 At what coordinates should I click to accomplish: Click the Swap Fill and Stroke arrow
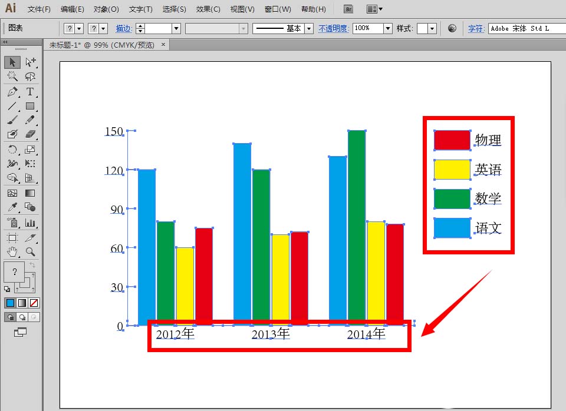pyautogui.click(x=32, y=265)
